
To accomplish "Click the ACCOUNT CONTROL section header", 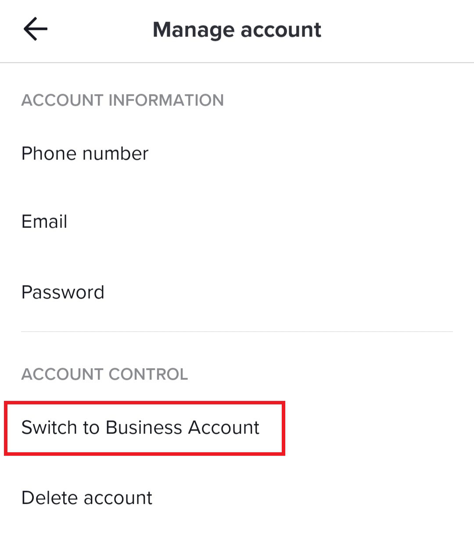I will (x=104, y=374).
